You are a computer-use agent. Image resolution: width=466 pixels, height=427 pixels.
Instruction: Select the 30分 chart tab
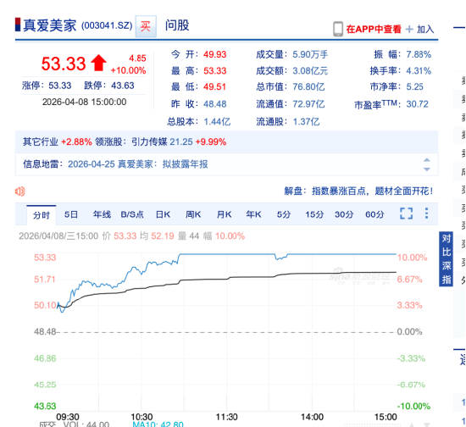point(344,214)
